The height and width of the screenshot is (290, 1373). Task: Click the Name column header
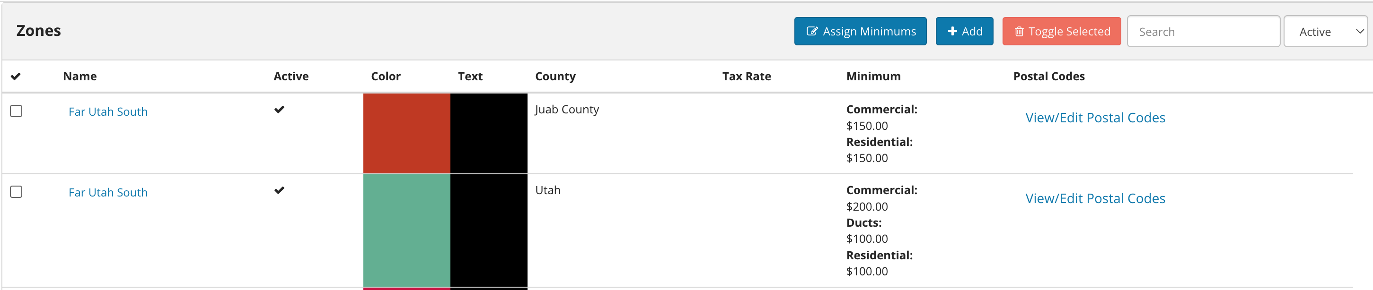point(80,77)
